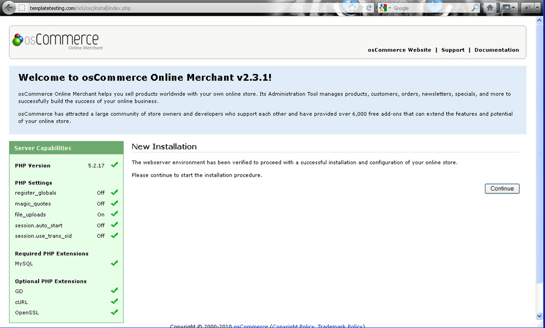Open the URL history dropdown arrow
The width and height of the screenshot is (545, 328).
point(361,8)
